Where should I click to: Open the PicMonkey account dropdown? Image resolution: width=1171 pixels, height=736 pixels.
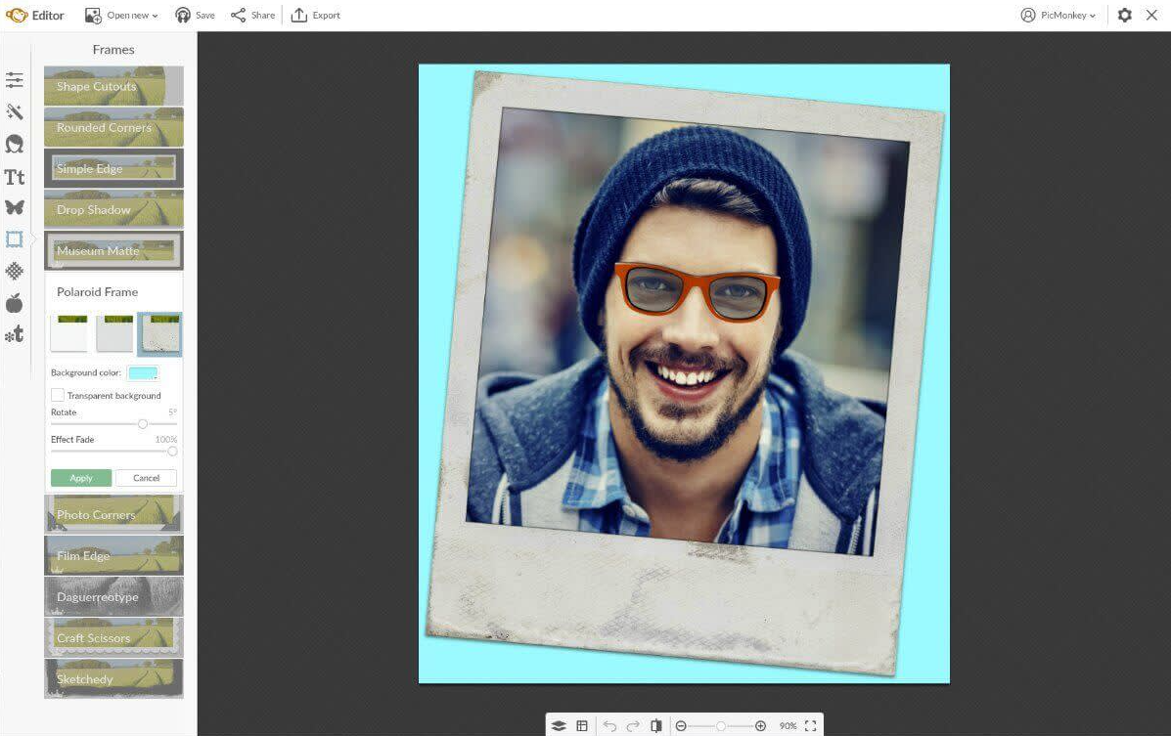1058,16
